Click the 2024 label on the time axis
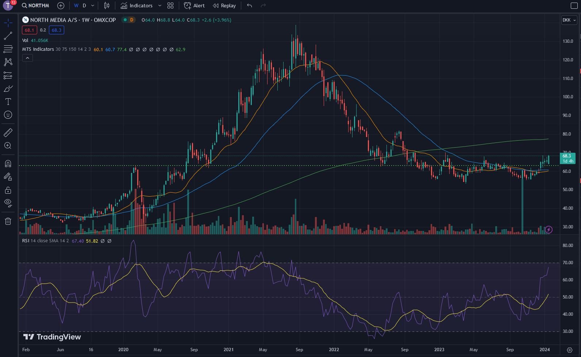Screen dimensions: 581x357 pyautogui.click(x=545, y=350)
